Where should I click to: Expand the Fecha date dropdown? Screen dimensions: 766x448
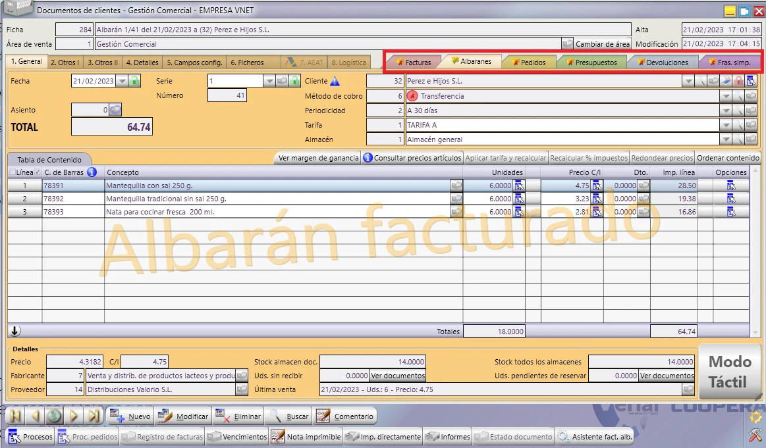(122, 81)
